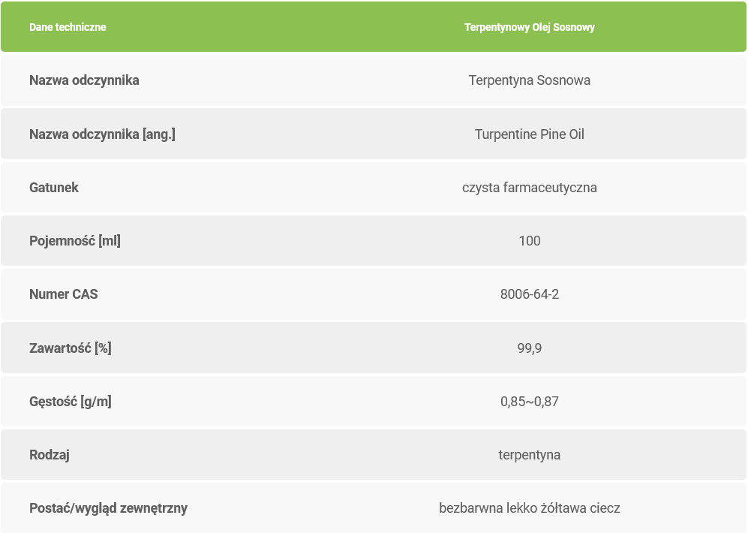This screenshot has width=748, height=533.
Task: Select the 'Numer CAS' row label
Action: [64, 294]
